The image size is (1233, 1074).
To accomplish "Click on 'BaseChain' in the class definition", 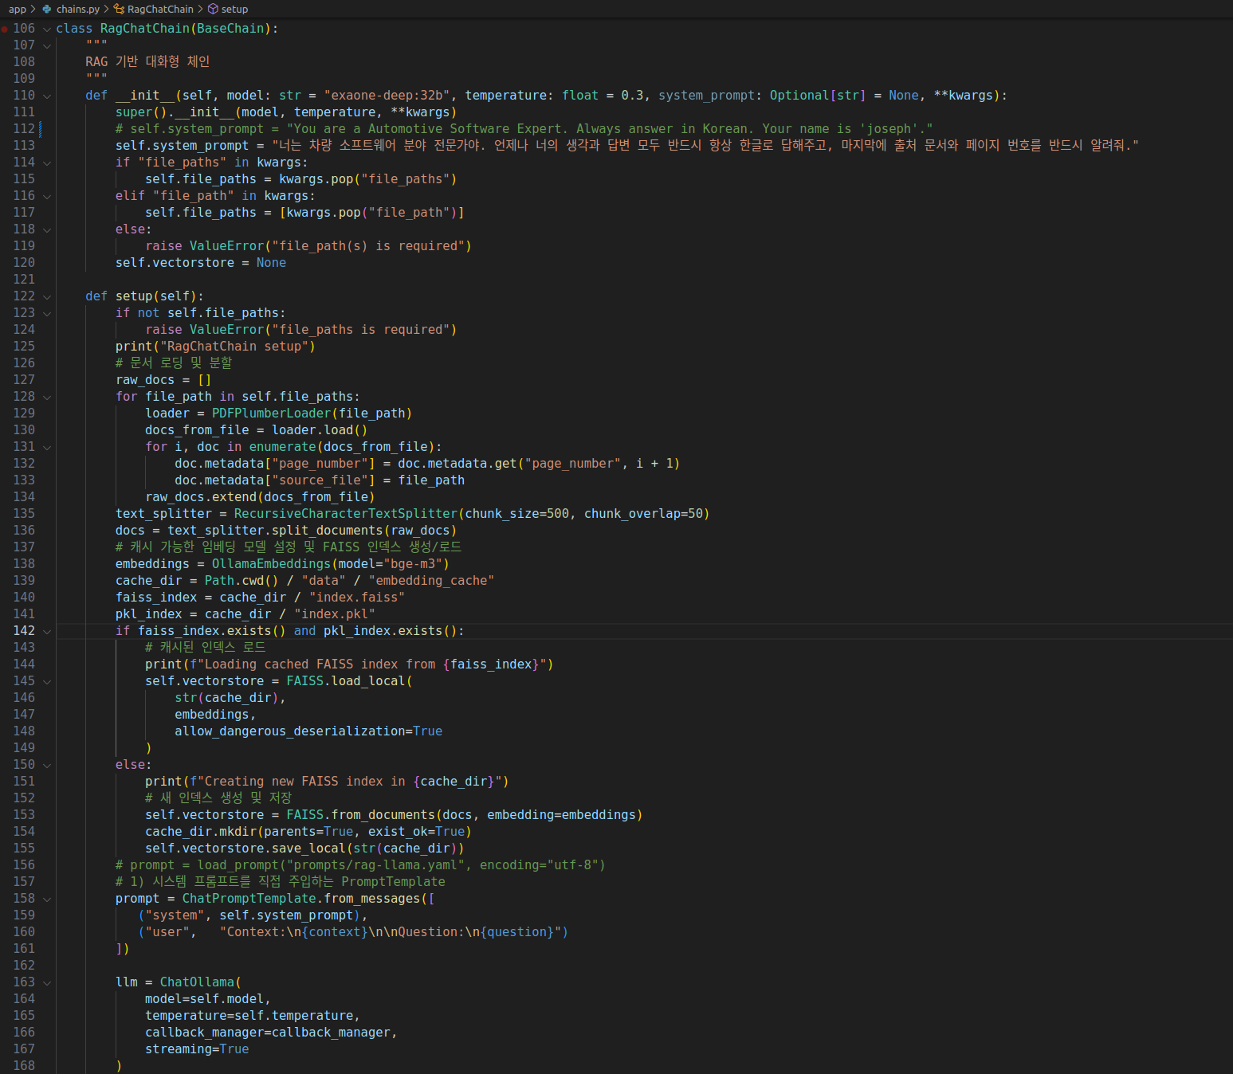I will (x=230, y=29).
